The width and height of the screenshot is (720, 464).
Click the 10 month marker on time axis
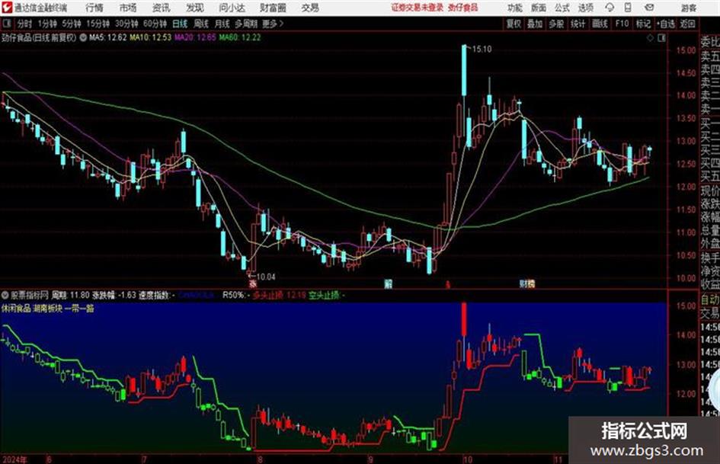(x=468, y=459)
